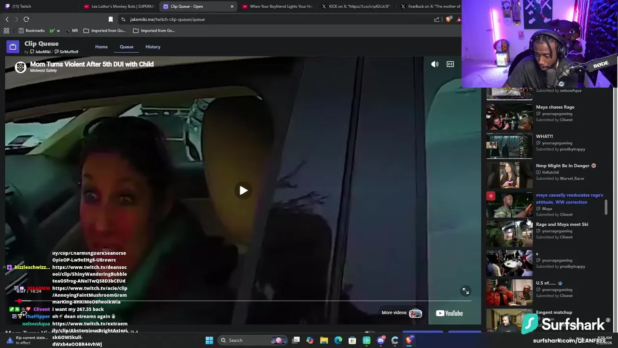Open the W bookmark

click(55, 30)
